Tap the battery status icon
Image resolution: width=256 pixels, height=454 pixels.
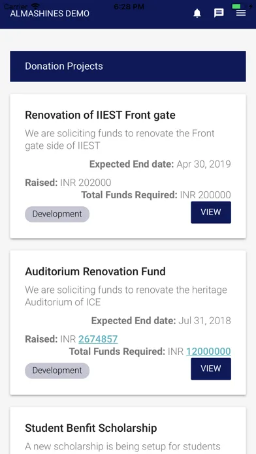click(238, 6)
